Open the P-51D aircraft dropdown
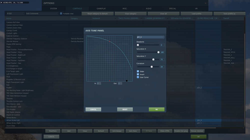This screenshot has width=250, height=140. [x=15, y=13]
